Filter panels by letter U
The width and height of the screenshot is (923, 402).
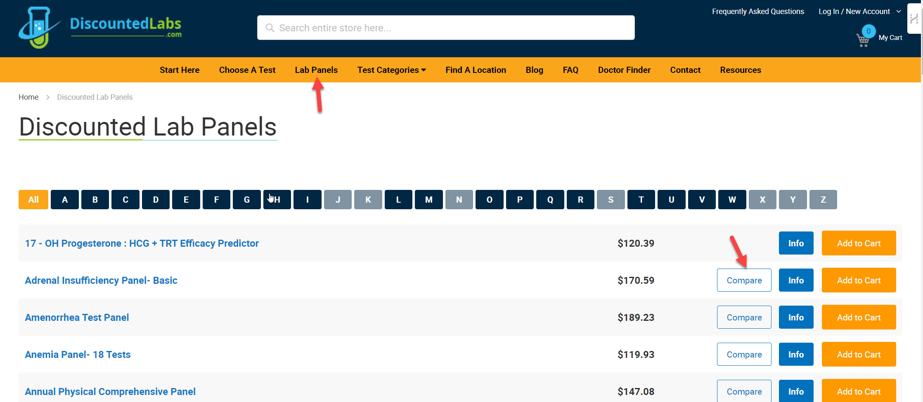click(672, 199)
